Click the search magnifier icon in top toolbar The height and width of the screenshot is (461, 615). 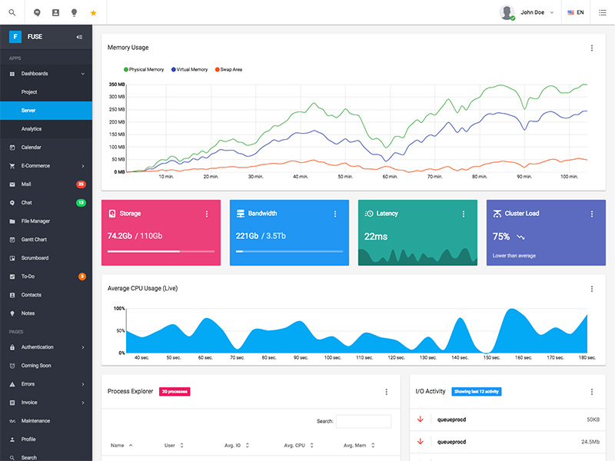[x=12, y=12]
